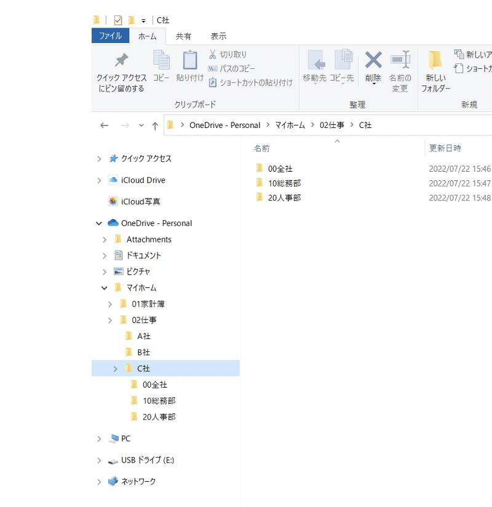The image size is (492, 507).
Task: Click the Copy icon in ribbon
Action: (x=161, y=60)
